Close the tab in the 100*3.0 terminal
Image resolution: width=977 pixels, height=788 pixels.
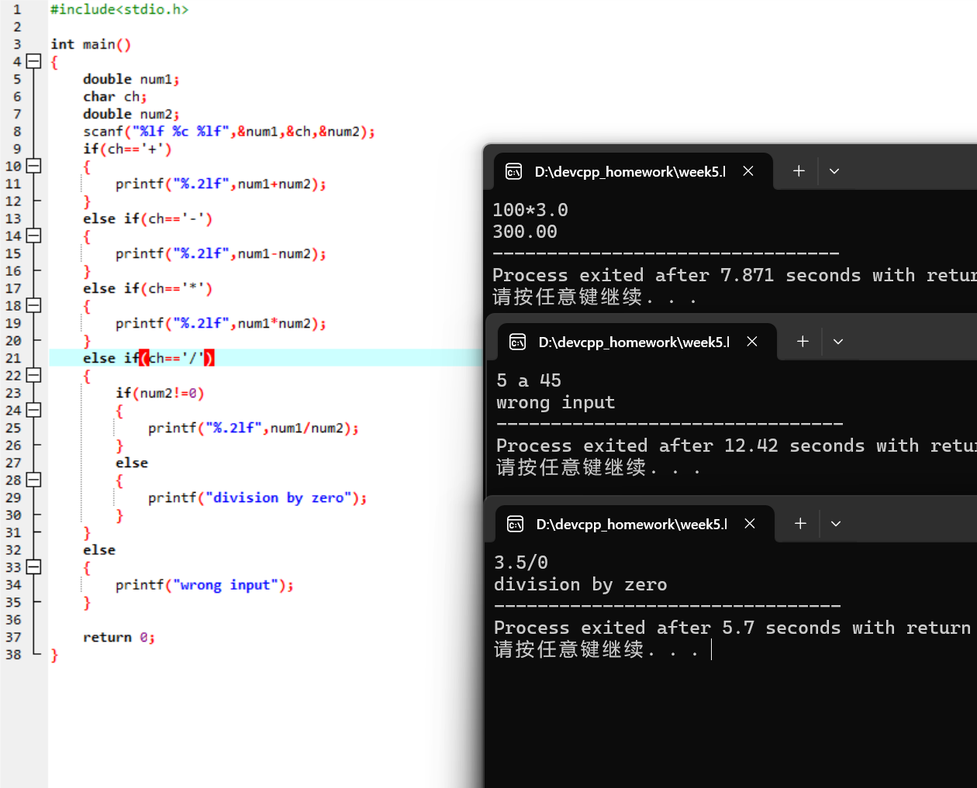point(748,171)
